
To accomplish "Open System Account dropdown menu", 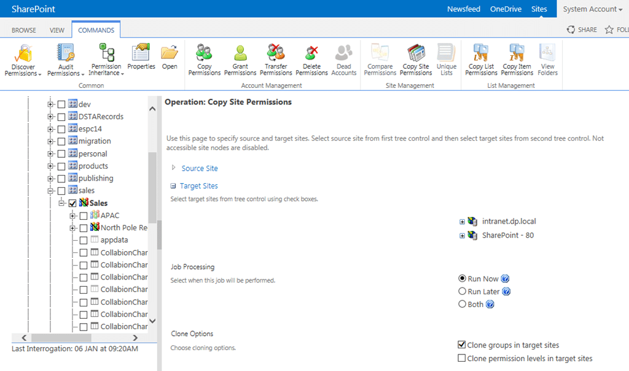I will coord(593,9).
